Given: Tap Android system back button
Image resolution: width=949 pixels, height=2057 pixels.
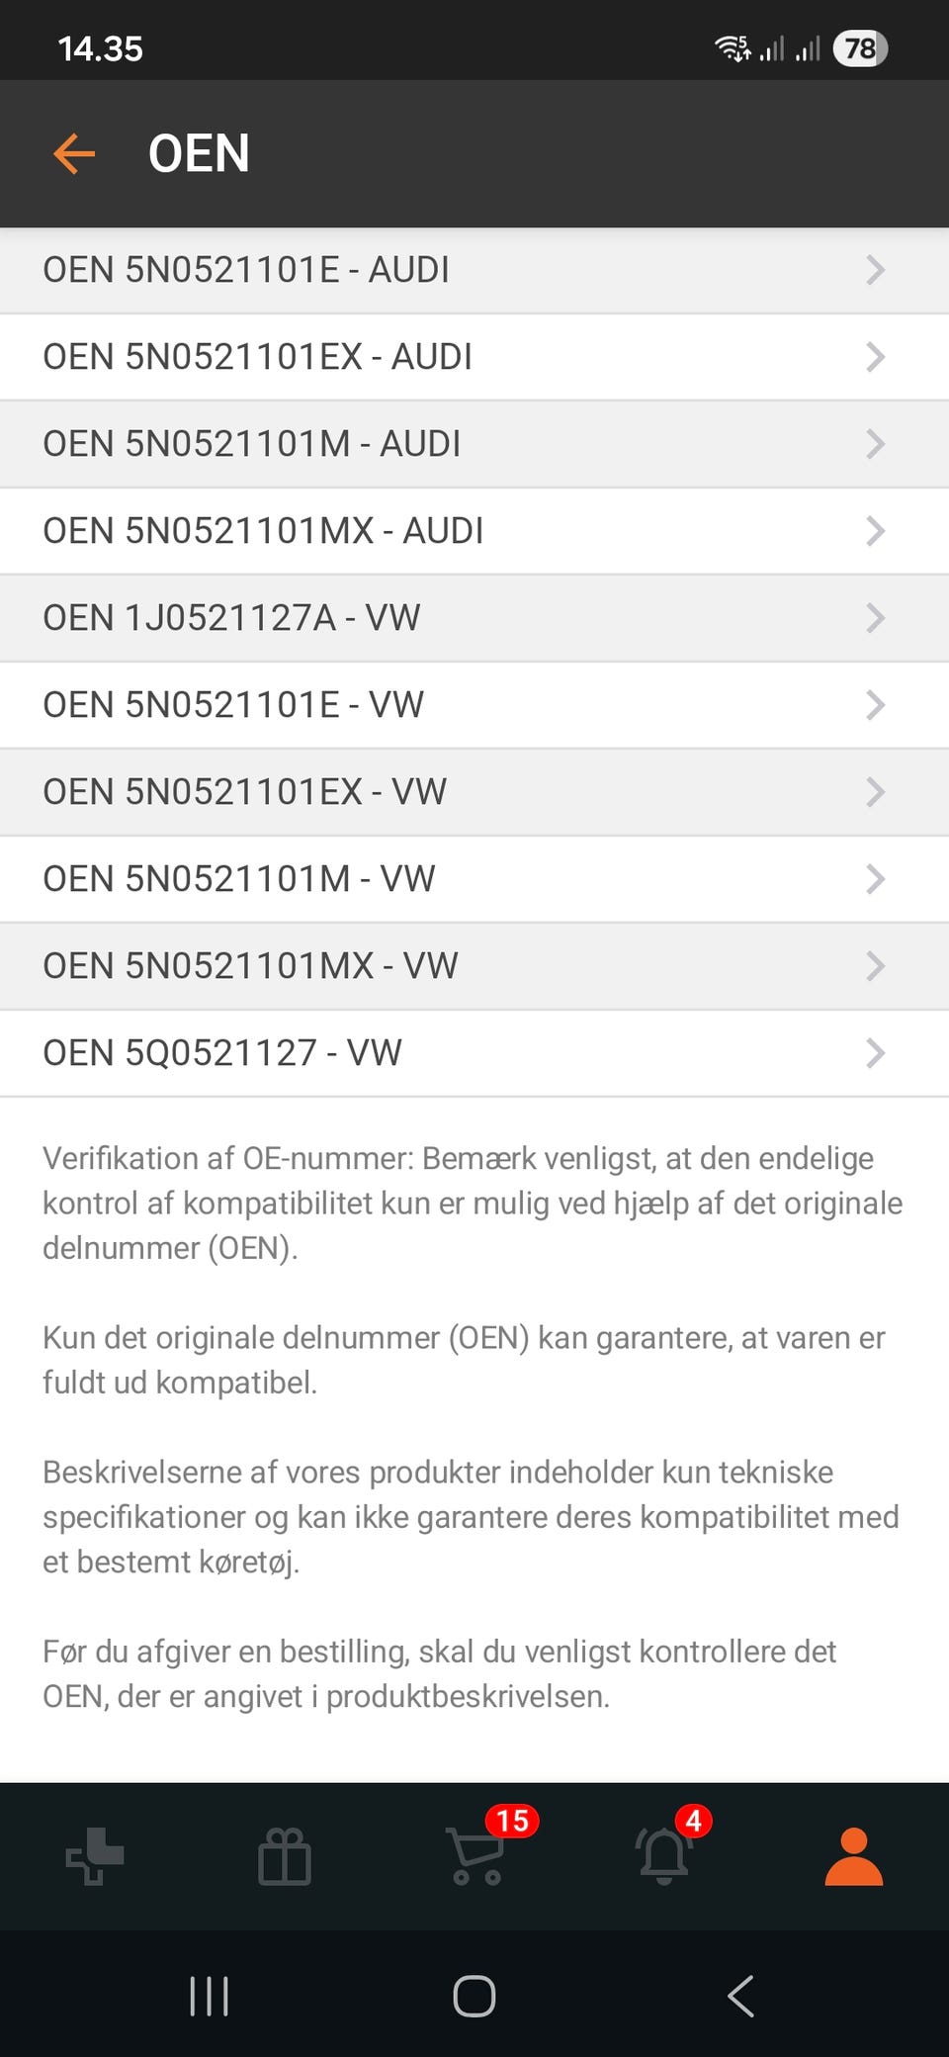Looking at the screenshot, I should point(740,1996).
